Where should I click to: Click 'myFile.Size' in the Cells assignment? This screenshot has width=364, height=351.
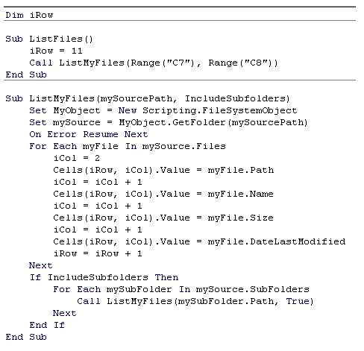tap(241, 218)
